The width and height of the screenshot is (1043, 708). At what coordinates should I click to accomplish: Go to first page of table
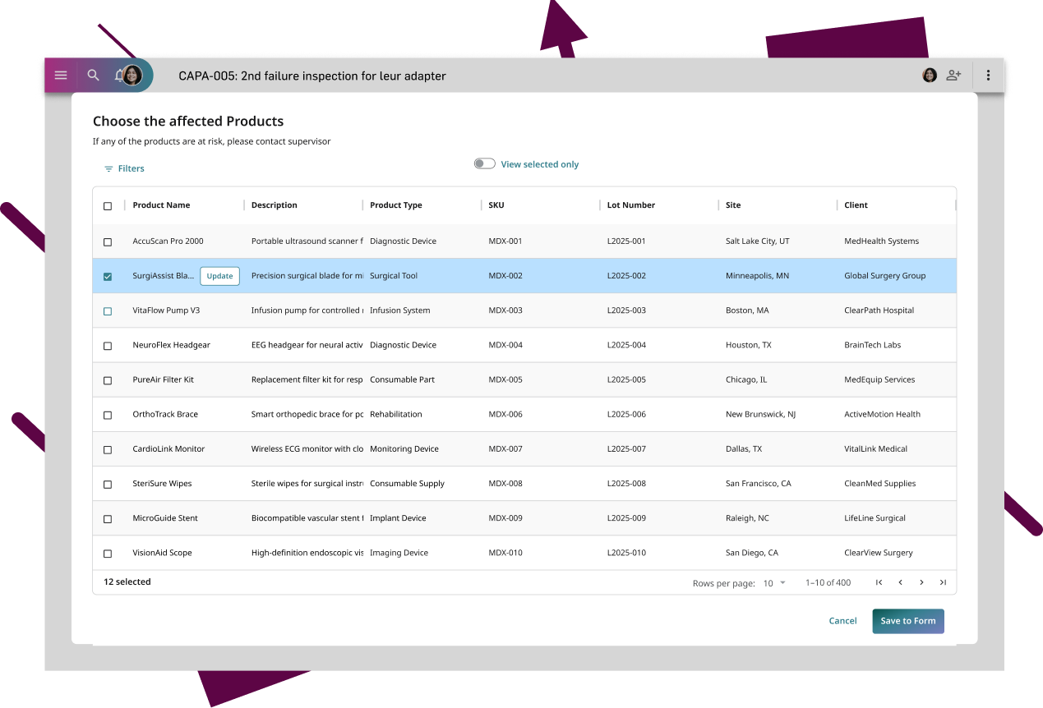(879, 582)
